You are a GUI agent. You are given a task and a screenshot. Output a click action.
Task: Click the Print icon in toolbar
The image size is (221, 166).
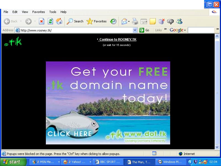135,21
